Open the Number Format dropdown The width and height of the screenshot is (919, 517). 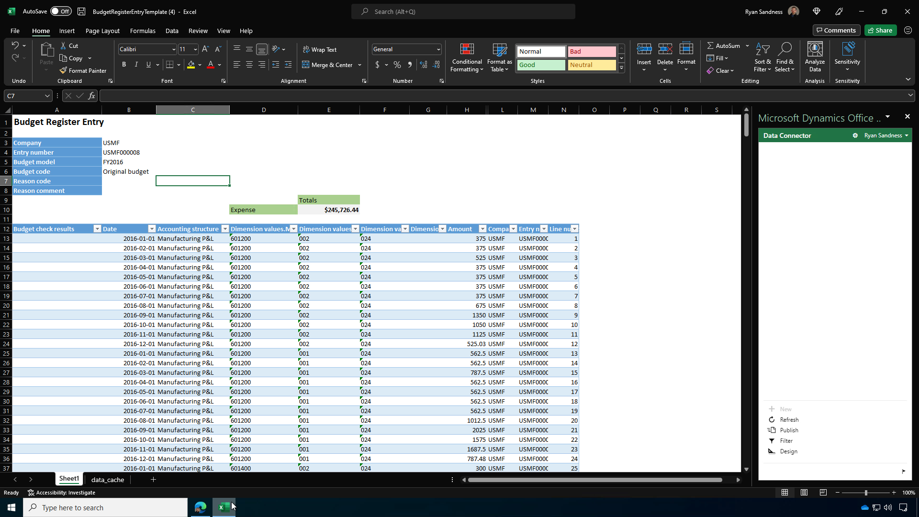click(438, 49)
